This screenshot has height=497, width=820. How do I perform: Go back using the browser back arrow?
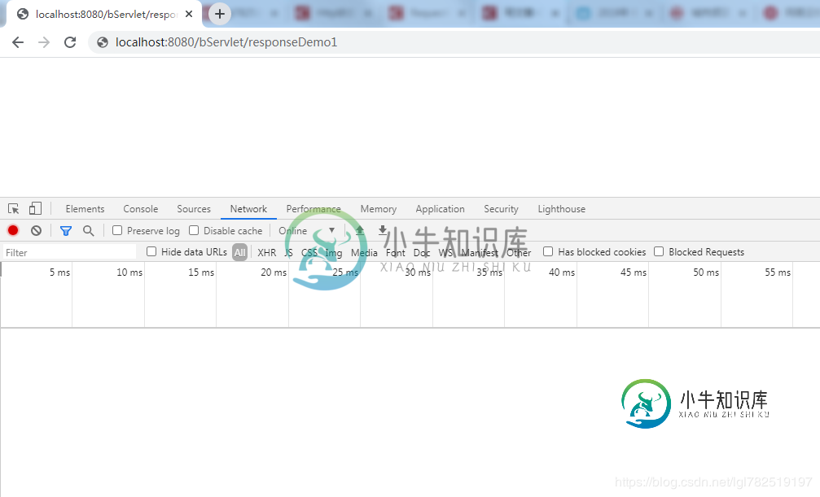[x=18, y=42]
